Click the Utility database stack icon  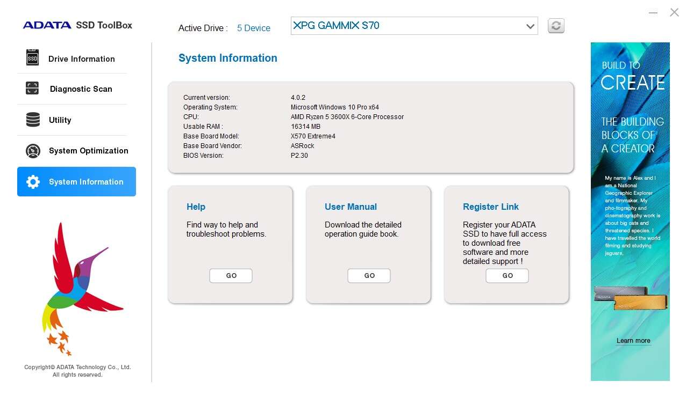[x=33, y=120]
